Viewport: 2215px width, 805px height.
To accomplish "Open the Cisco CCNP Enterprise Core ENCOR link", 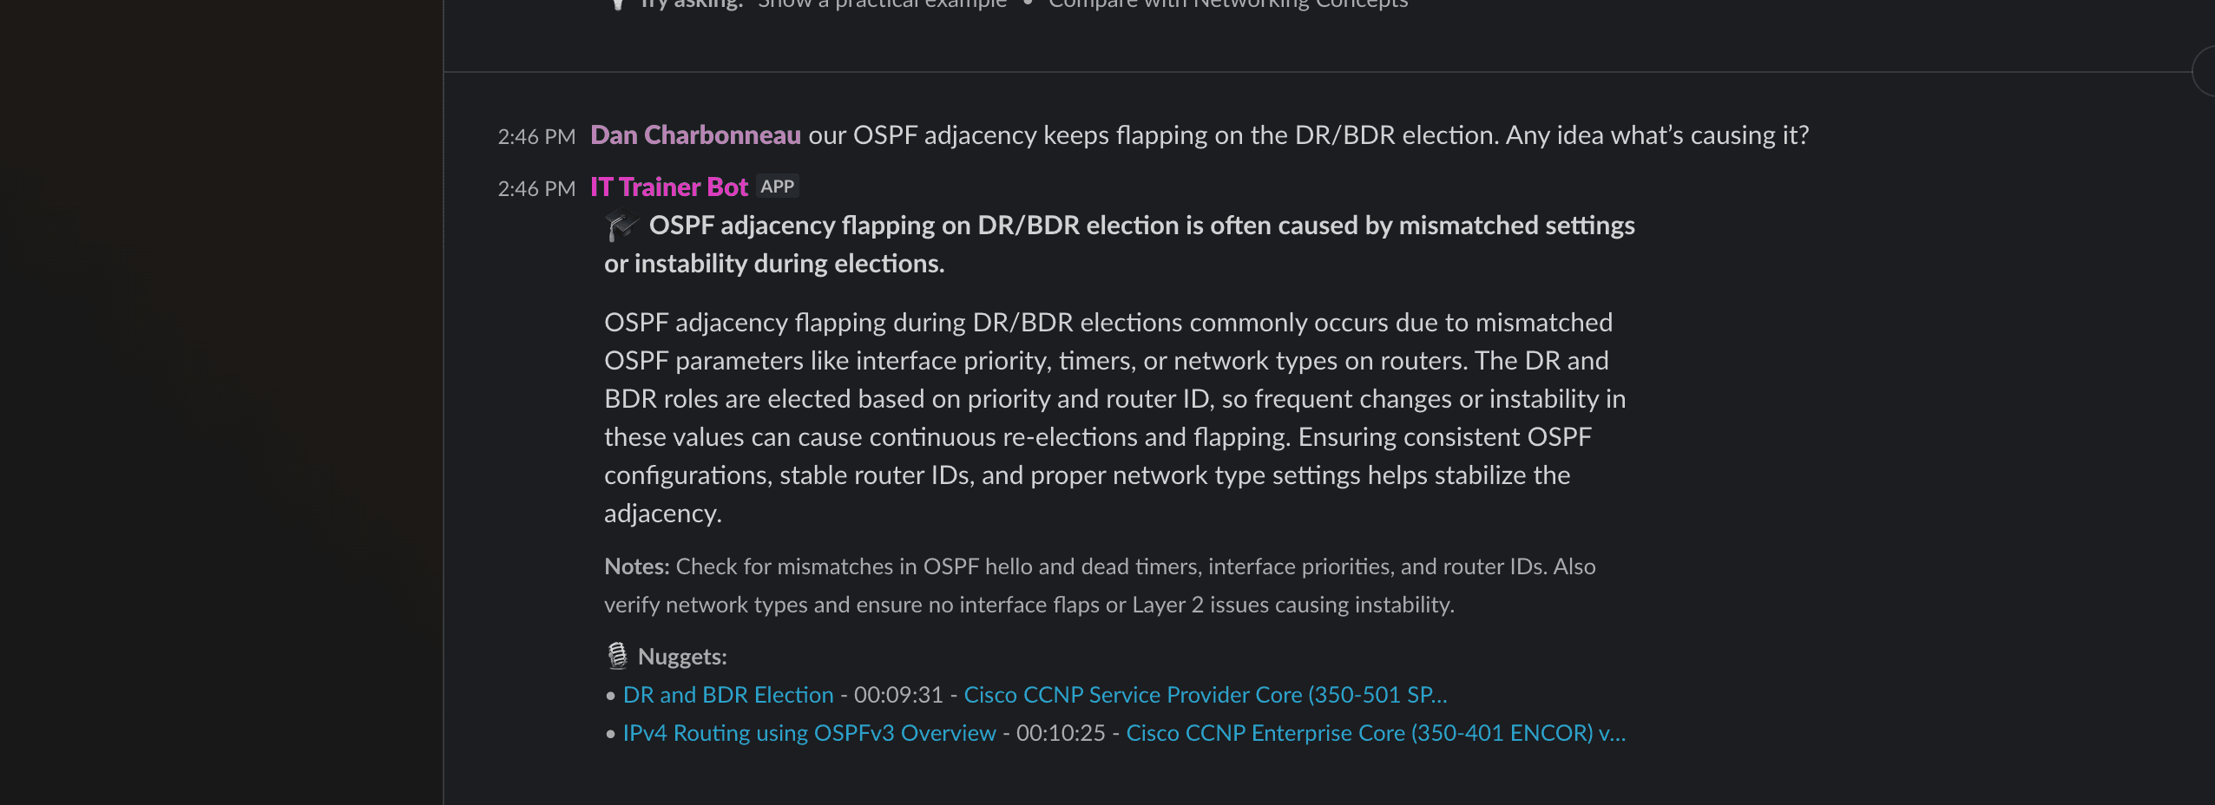I will click(1375, 733).
